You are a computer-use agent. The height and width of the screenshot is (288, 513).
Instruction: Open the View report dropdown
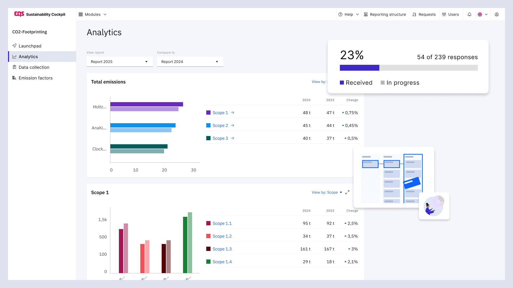tap(119, 62)
